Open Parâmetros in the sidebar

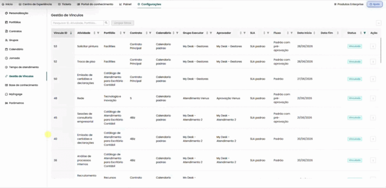click(x=15, y=103)
